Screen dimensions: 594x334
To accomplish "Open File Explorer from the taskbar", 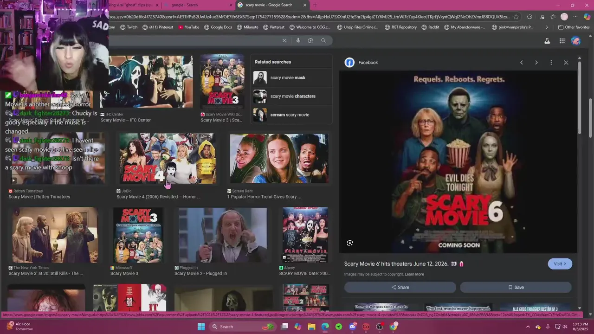I will click(x=311, y=327).
